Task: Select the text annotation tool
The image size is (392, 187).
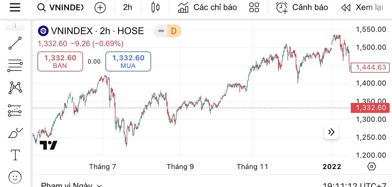Action: [x=15, y=155]
